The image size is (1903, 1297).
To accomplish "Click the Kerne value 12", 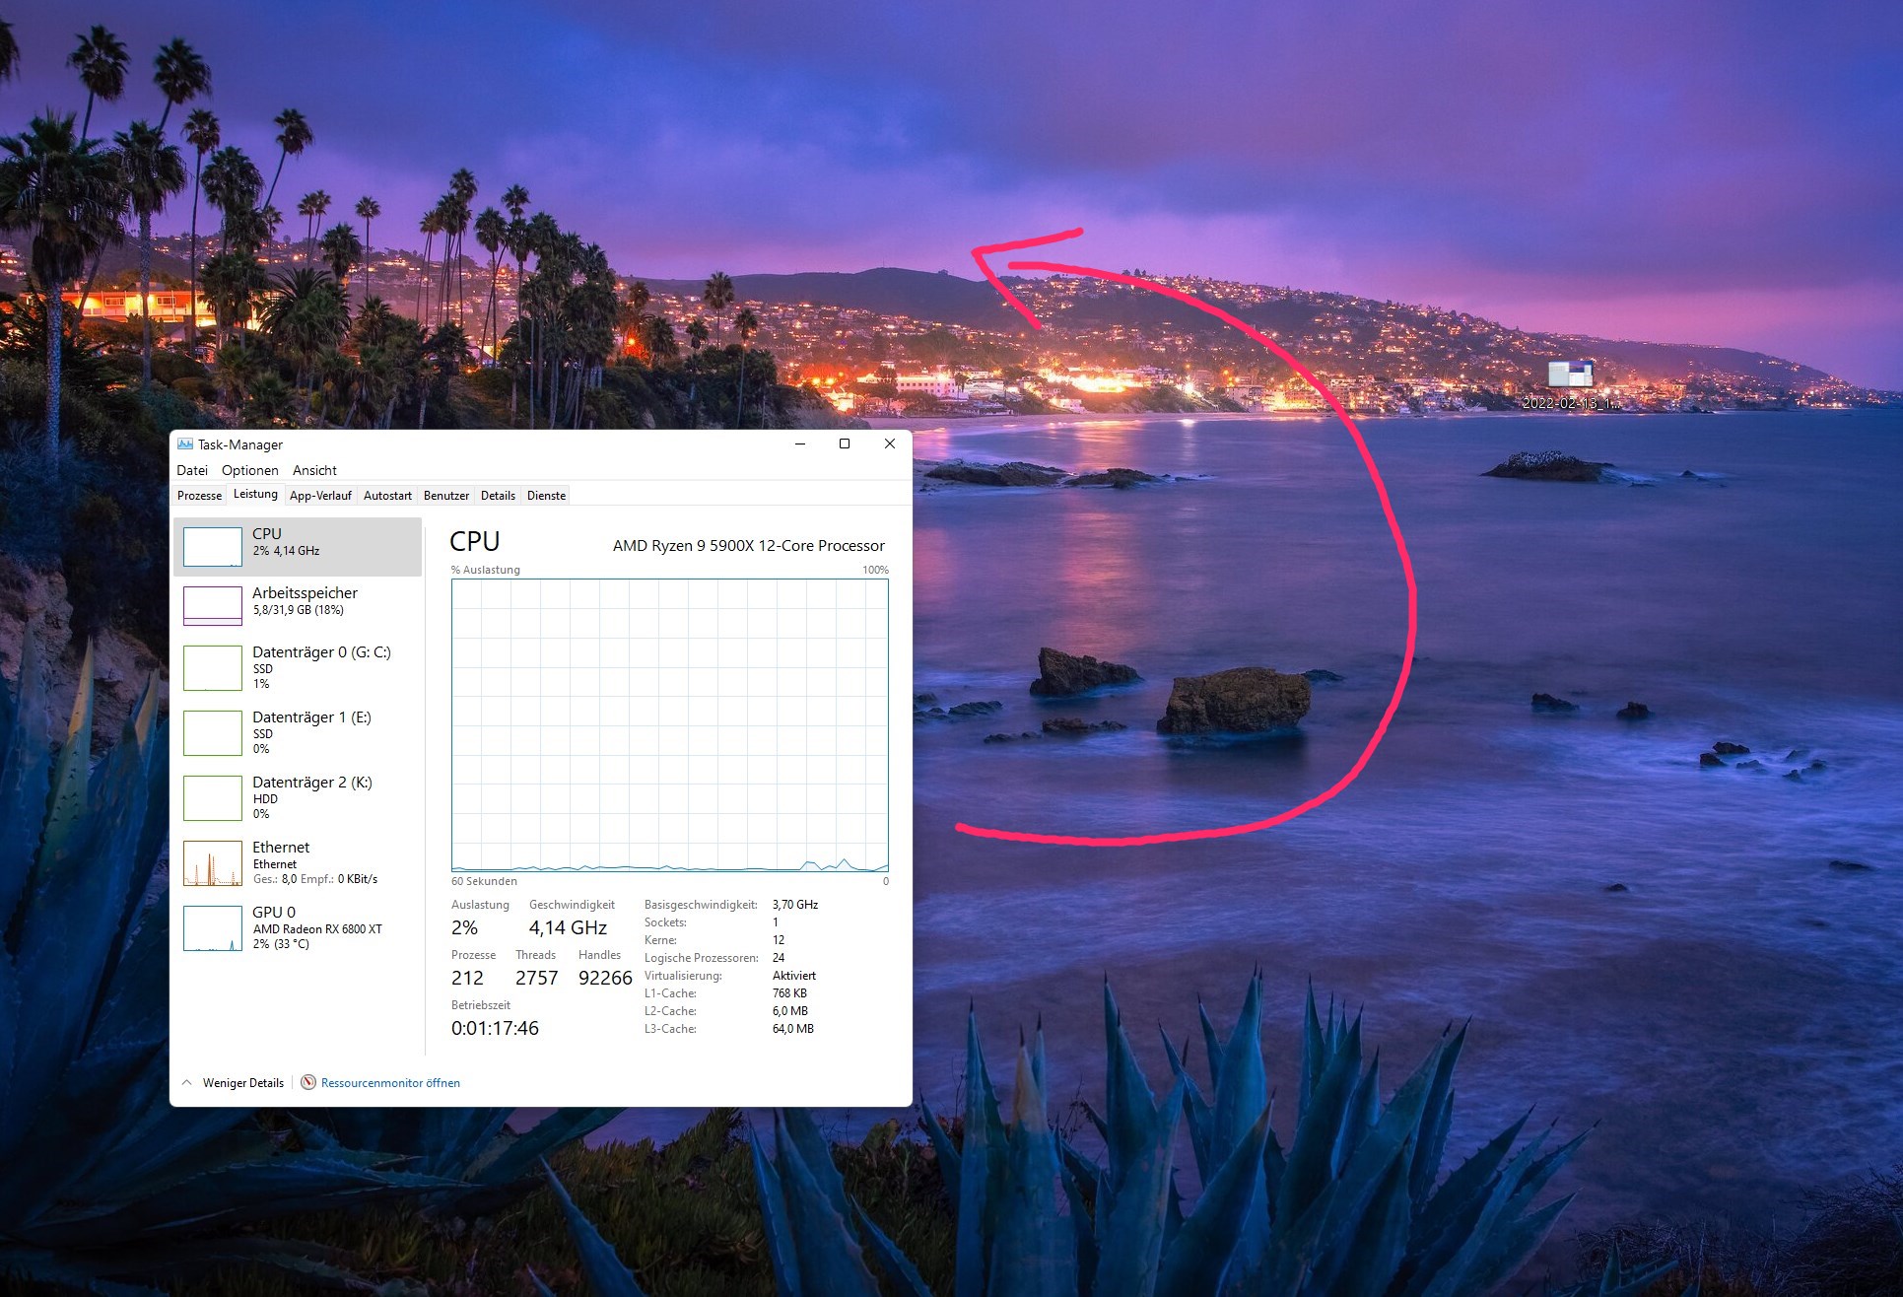I will (x=779, y=940).
